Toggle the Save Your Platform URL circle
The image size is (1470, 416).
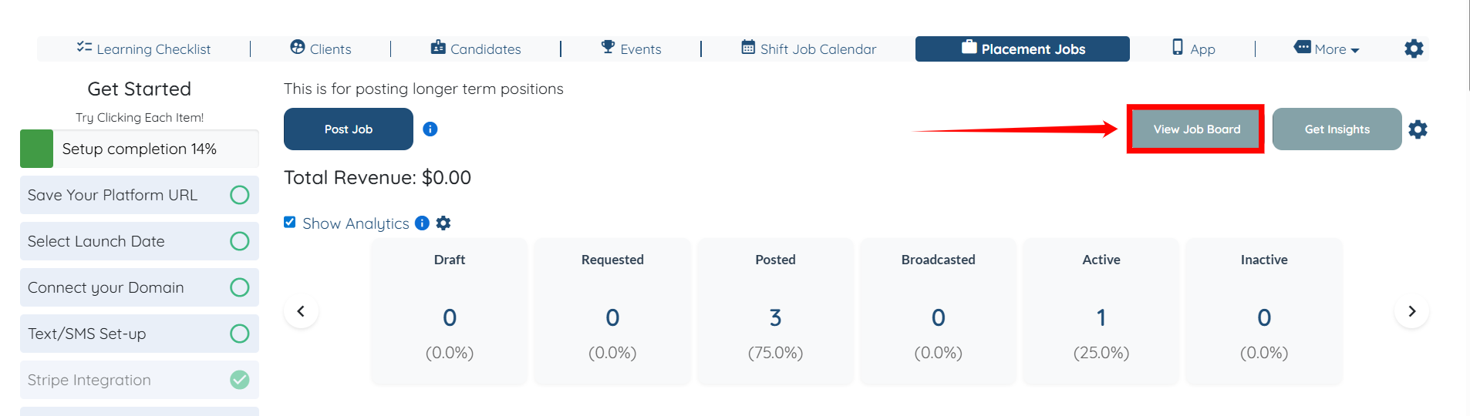240,195
